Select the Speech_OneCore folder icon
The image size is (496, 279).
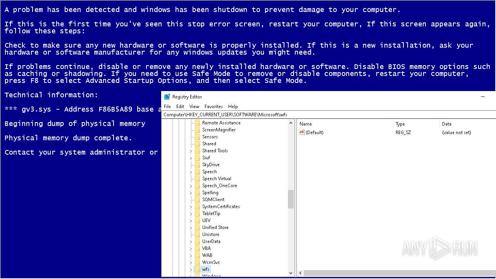click(197, 186)
